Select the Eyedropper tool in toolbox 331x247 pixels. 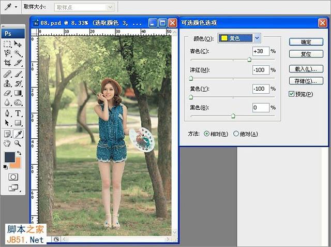click(18, 134)
